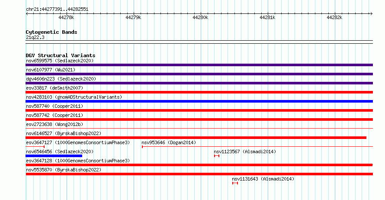Click the nsv6599575 (Sedlazeck2020) variant label
The height and width of the screenshot is (200, 385).
(x=60, y=61)
